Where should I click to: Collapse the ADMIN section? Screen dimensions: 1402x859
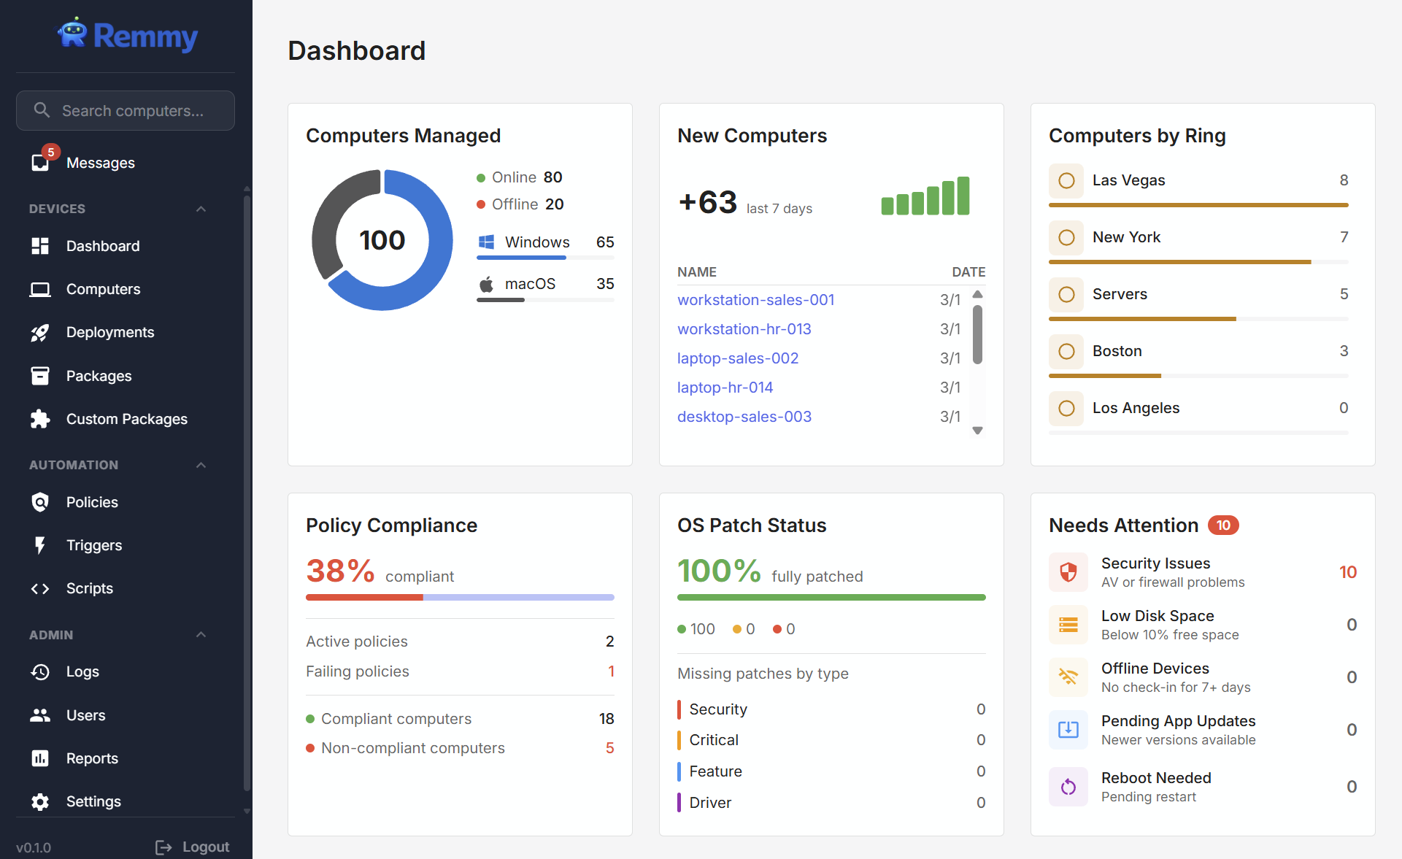pyautogui.click(x=201, y=635)
